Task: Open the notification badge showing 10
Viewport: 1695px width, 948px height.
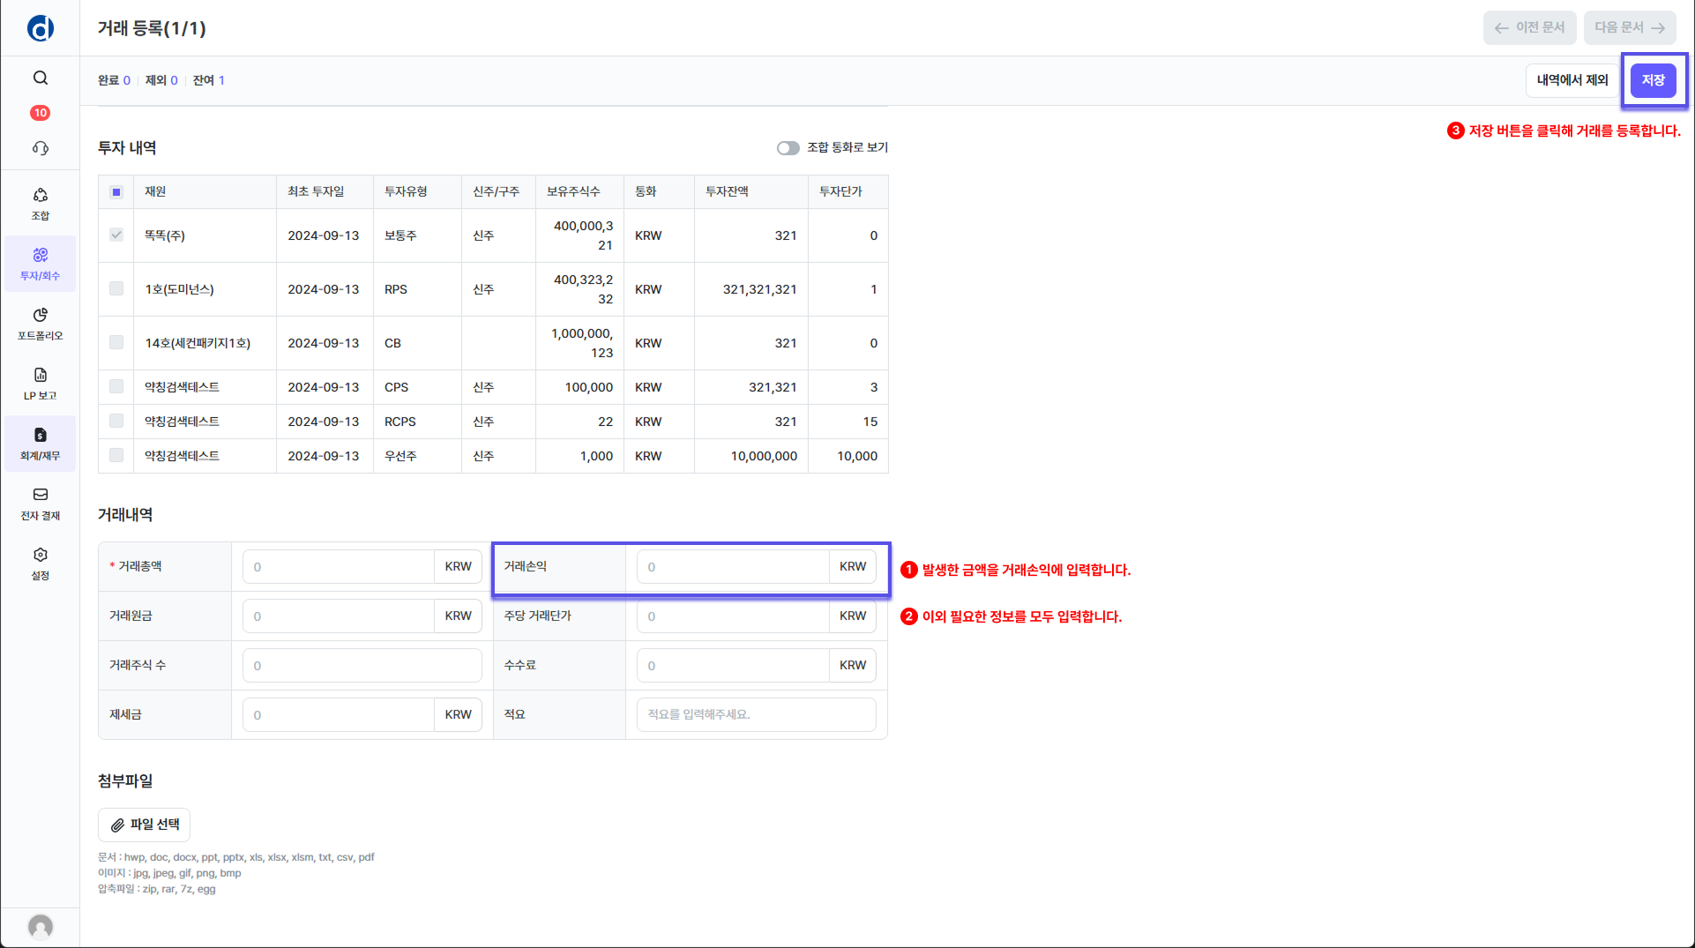Action: point(40,113)
